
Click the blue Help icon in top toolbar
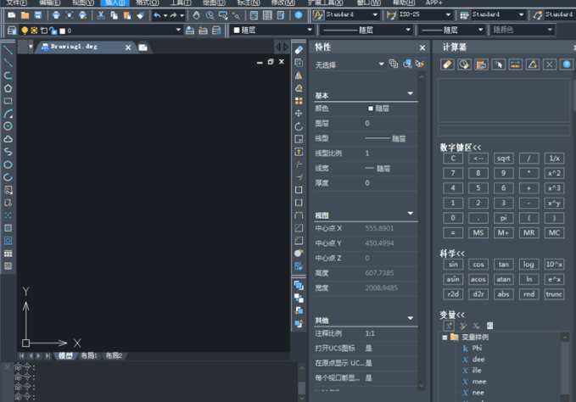point(299,15)
